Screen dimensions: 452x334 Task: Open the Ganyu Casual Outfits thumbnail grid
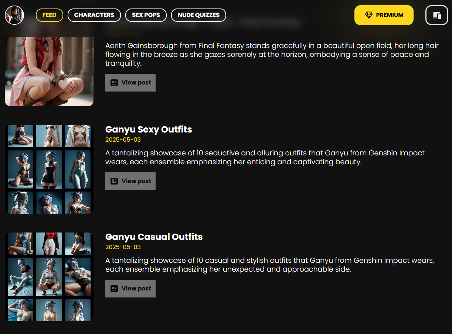pyautogui.click(x=49, y=277)
